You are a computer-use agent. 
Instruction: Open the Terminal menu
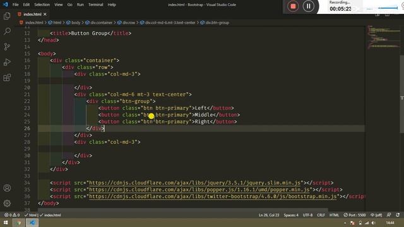[x=95, y=4]
